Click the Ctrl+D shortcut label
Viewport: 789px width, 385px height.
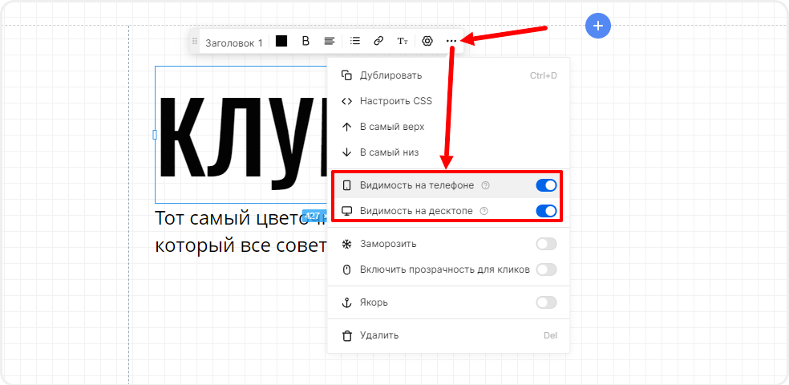click(544, 76)
